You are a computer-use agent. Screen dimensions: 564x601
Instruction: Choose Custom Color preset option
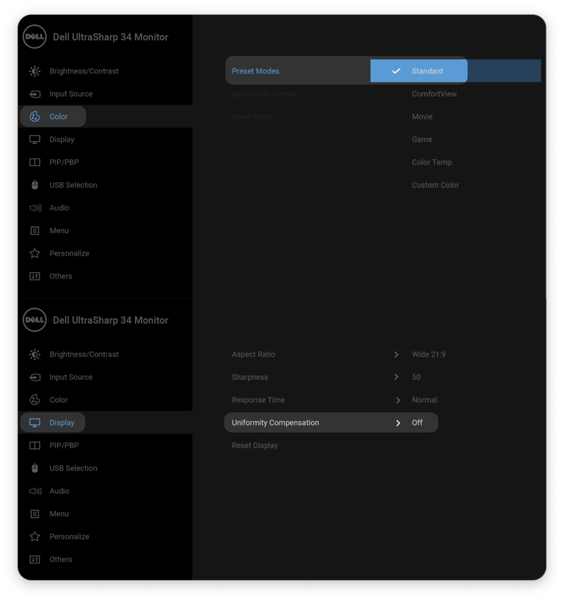[x=435, y=185]
